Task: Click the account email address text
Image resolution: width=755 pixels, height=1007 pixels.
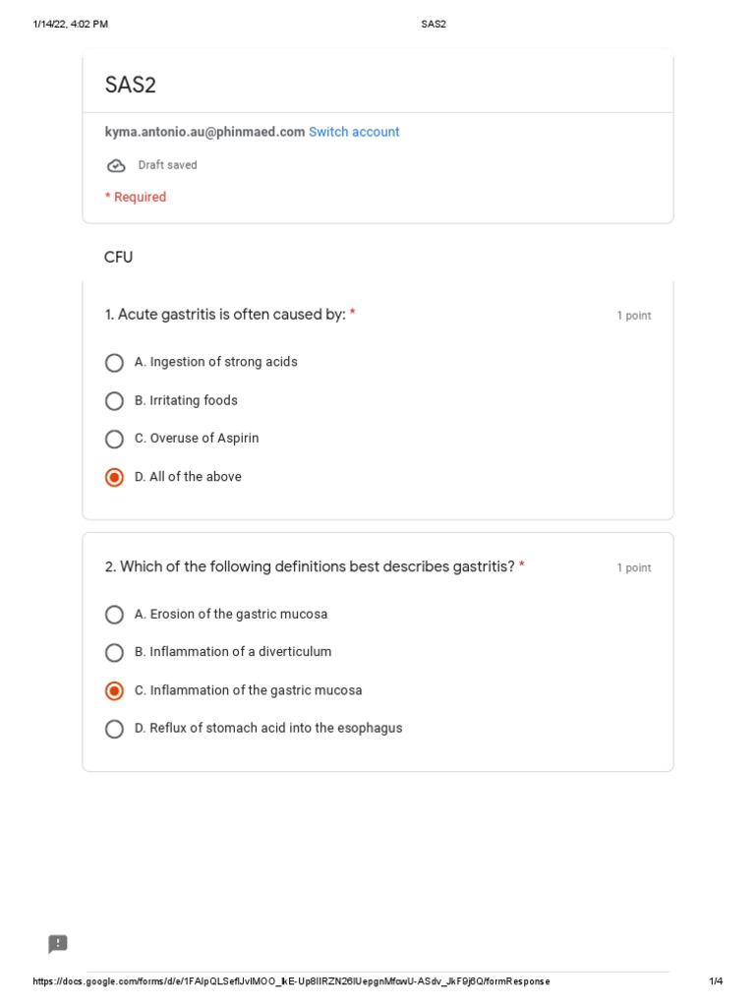Action: click(204, 132)
